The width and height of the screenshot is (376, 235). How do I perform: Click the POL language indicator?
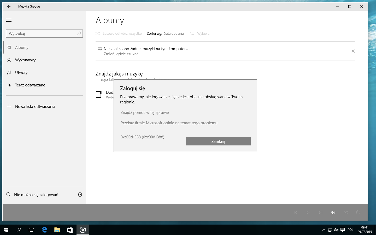[350, 230]
